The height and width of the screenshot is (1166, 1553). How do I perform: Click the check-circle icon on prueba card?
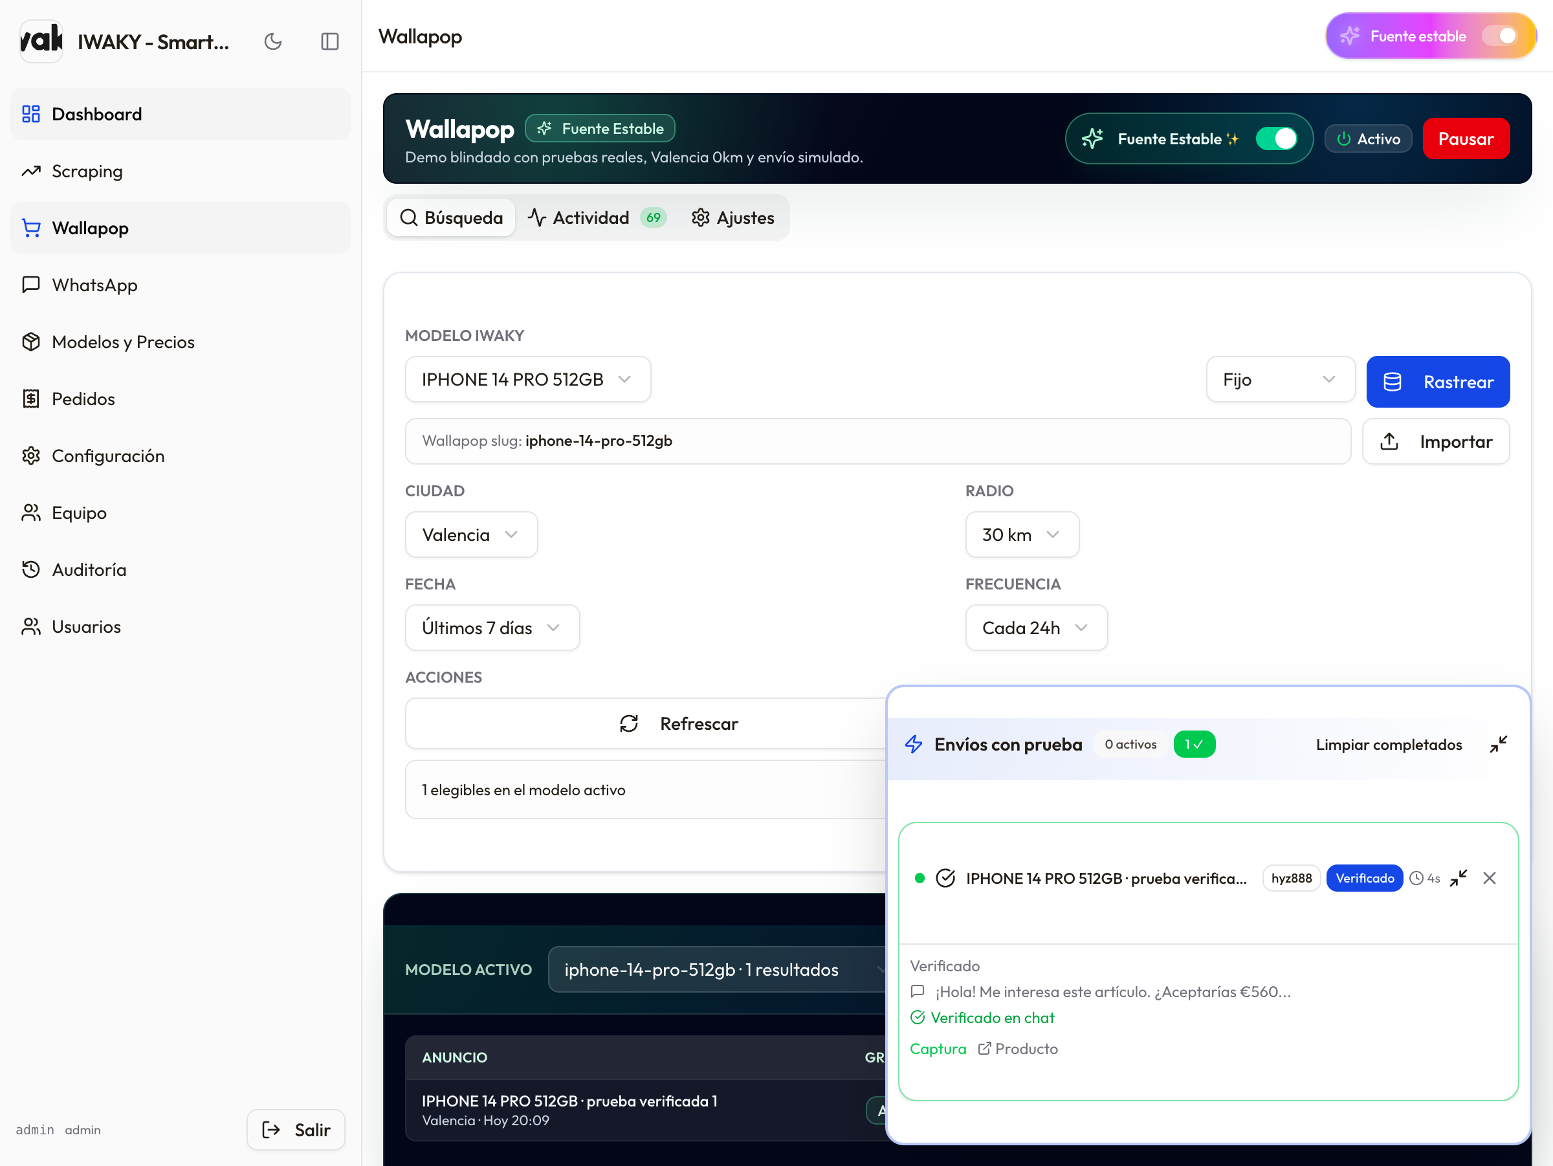tap(945, 878)
